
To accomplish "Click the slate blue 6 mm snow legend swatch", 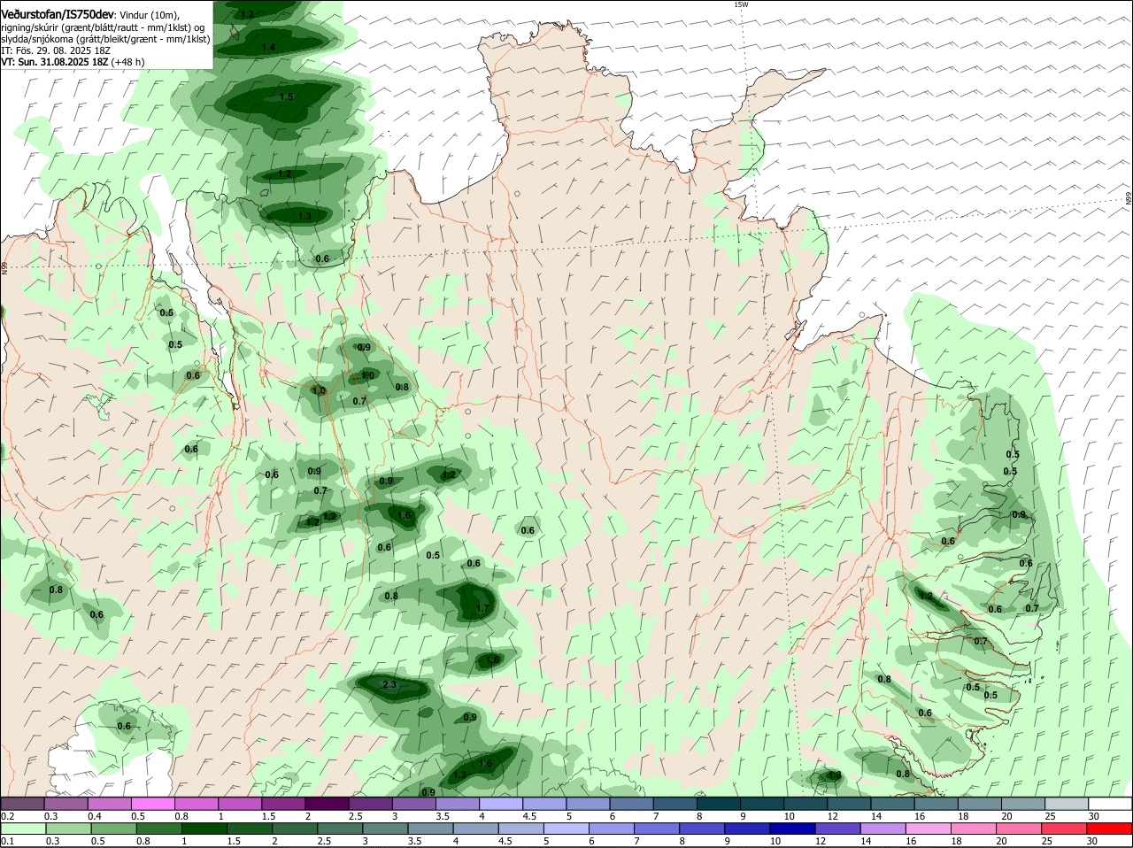I will coord(631,804).
